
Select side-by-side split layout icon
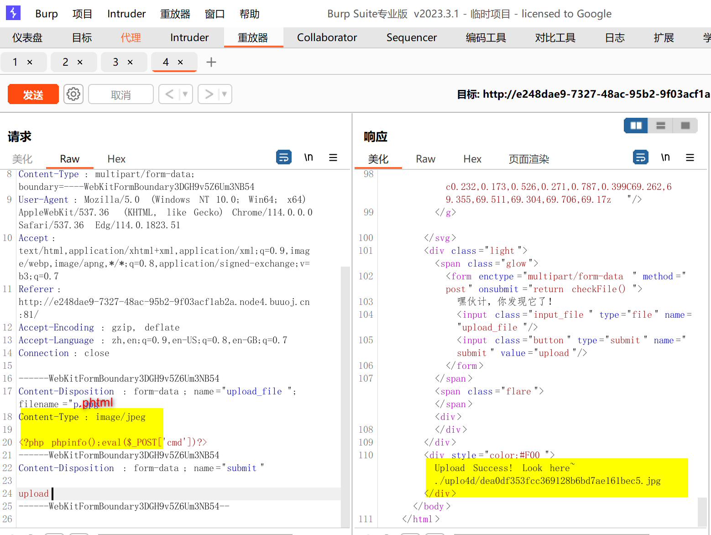tap(636, 126)
